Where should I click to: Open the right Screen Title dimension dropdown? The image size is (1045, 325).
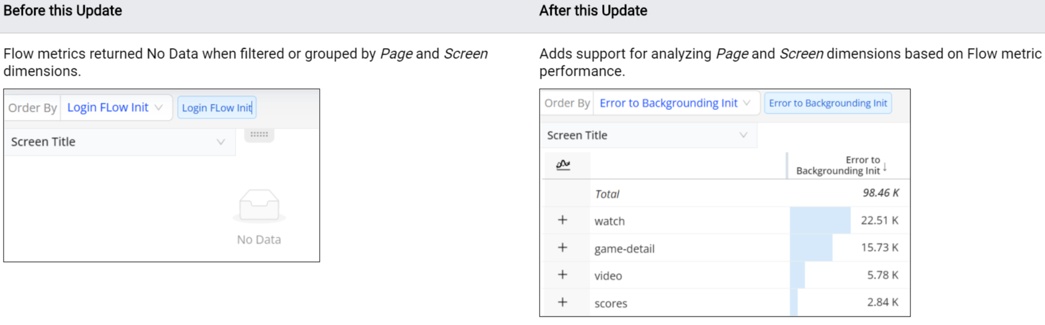pyautogui.click(x=647, y=135)
